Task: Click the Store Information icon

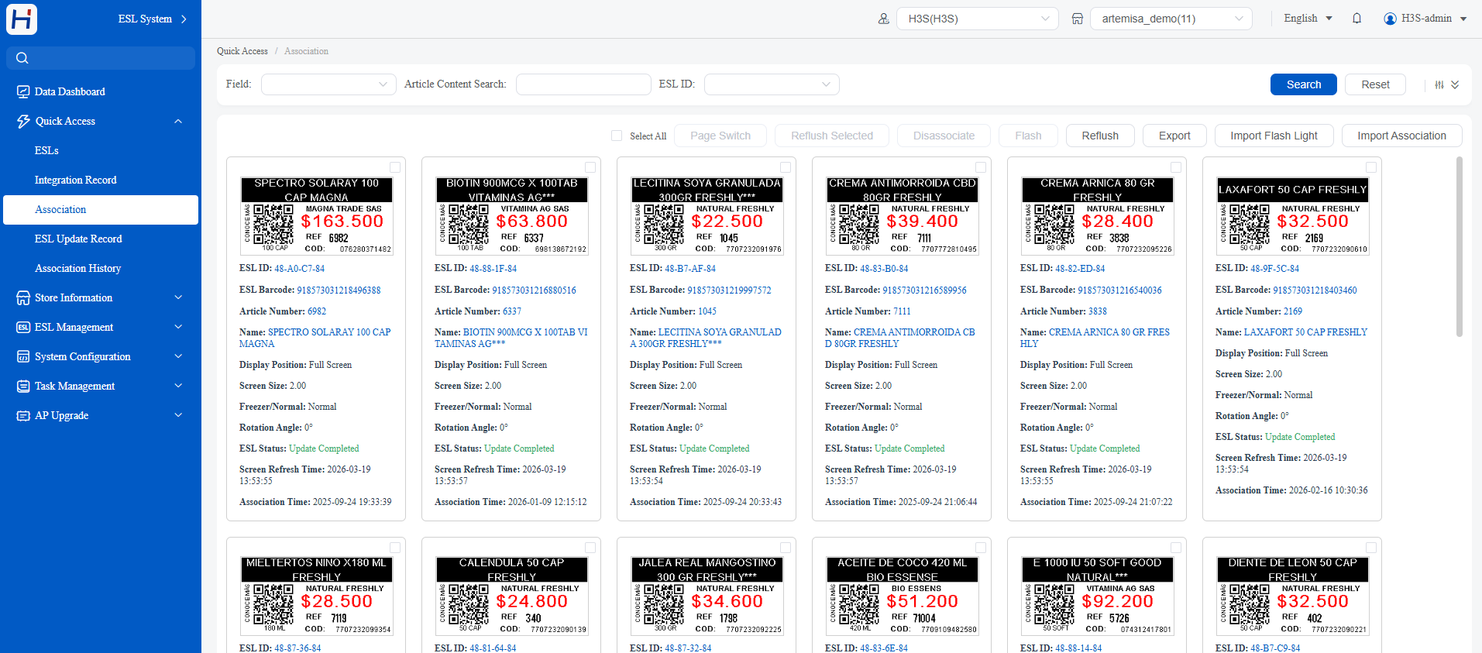Action: pyautogui.click(x=23, y=297)
